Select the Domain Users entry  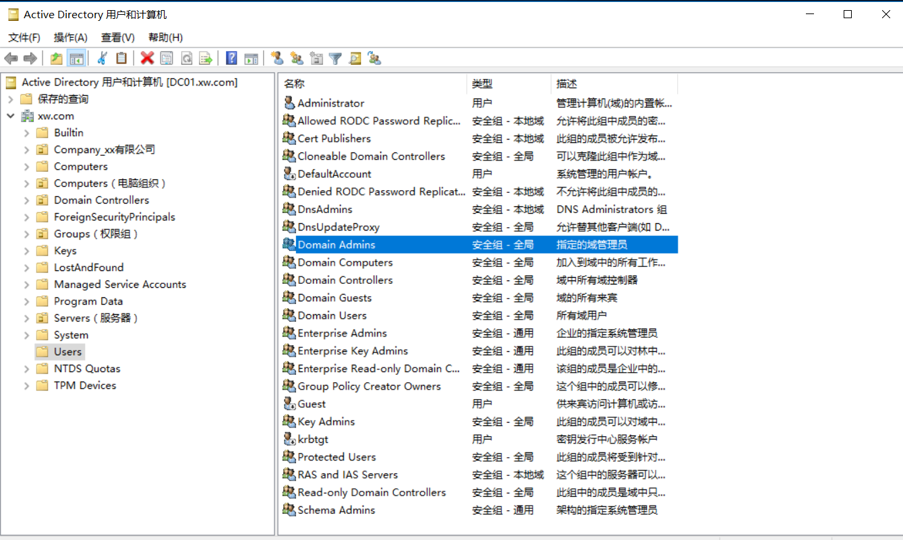pos(332,316)
